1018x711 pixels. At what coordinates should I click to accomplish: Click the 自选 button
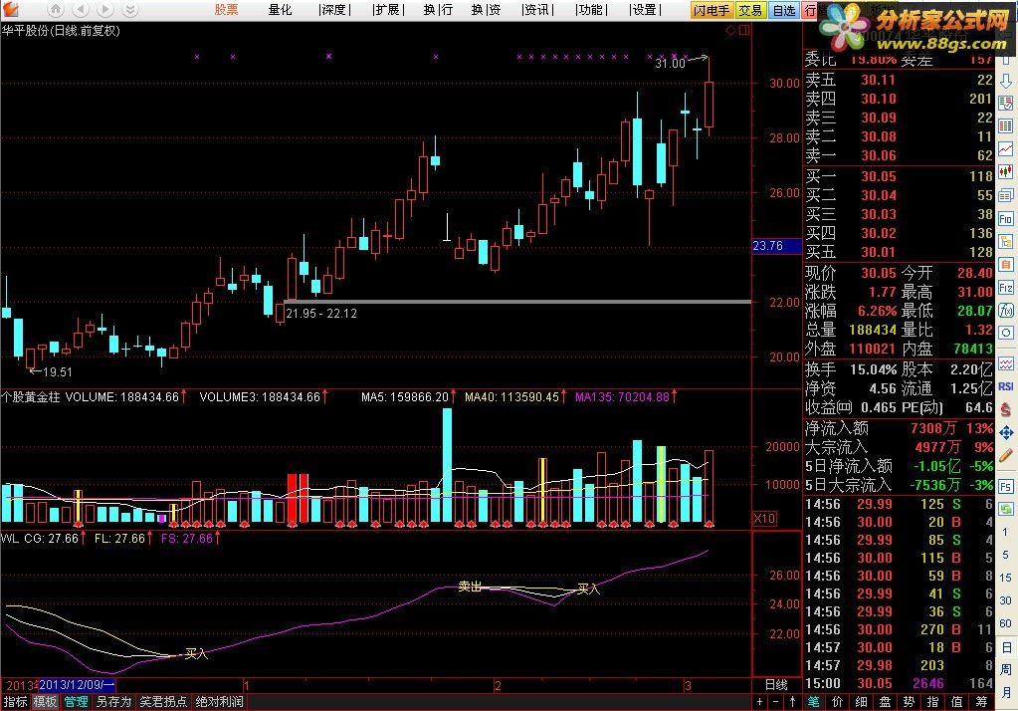[x=783, y=10]
